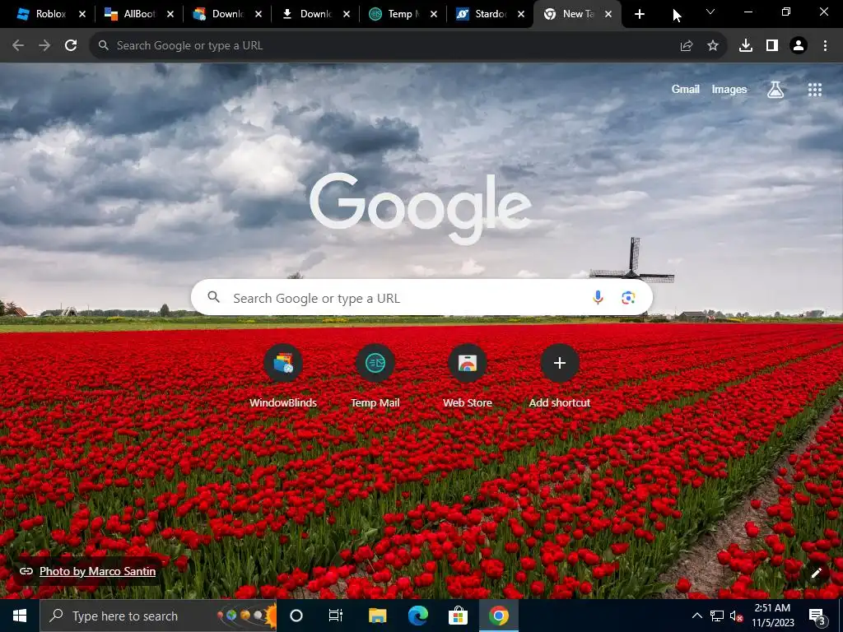Close the Temp Mail tab
The height and width of the screenshot is (632, 843).
434,14
